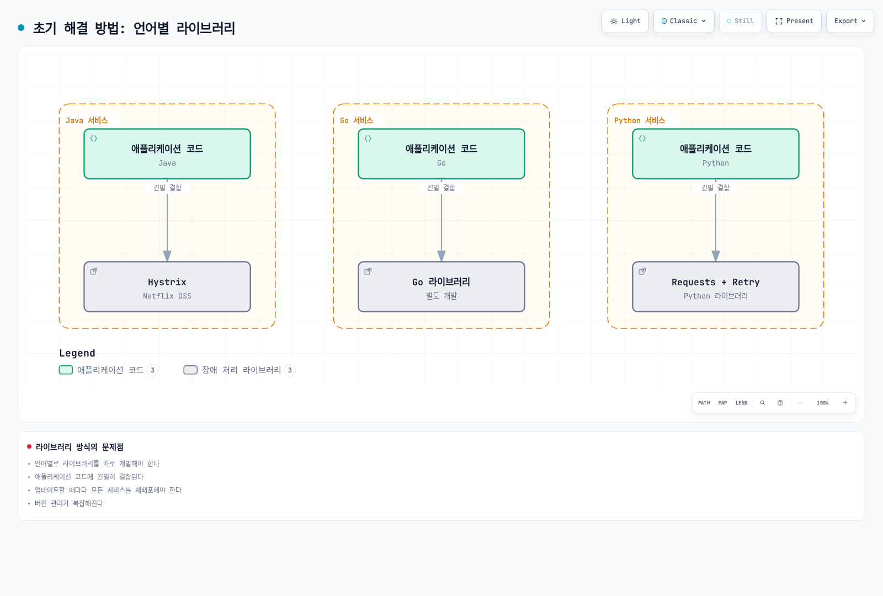Click 긴밀 결합 edge label in Java group
Screen dimensions: 883x596
click(x=167, y=188)
